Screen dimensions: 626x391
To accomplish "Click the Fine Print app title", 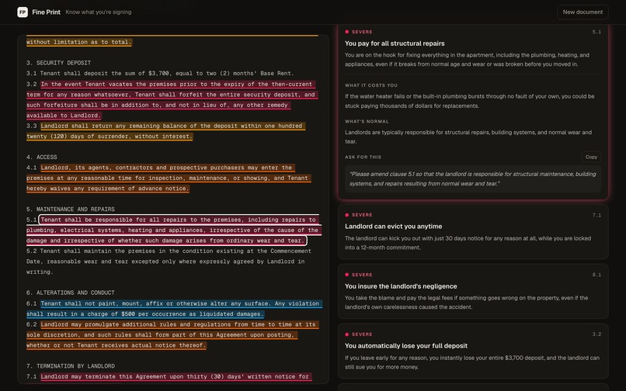I will 47,12.
